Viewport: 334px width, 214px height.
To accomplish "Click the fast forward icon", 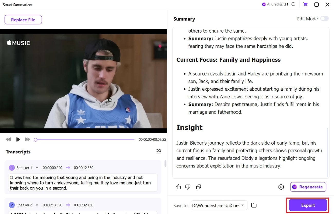I will point(27,139).
